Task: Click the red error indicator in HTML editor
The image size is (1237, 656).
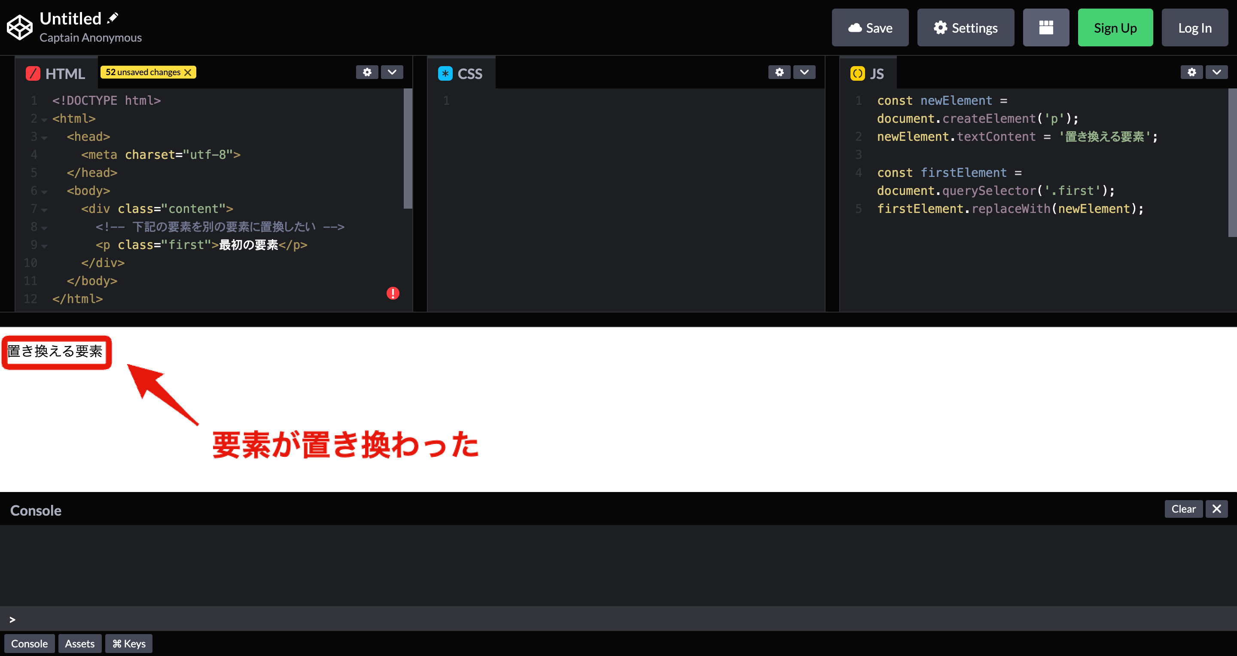Action: pyautogui.click(x=393, y=293)
